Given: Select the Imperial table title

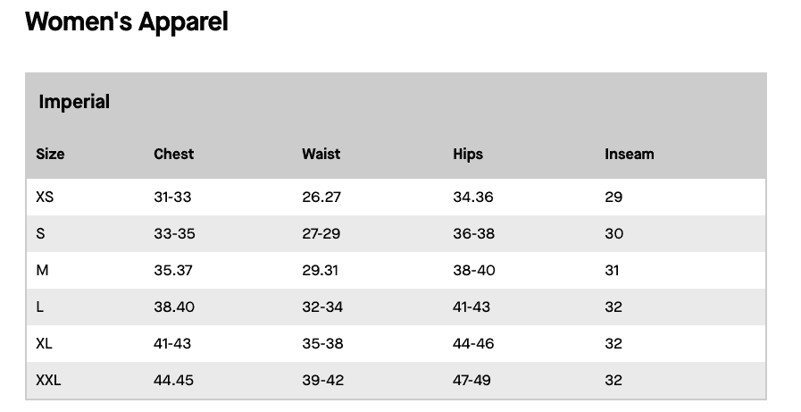Looking at the screenshot, I should tap(74, 102).
